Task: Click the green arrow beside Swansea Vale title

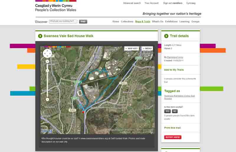Action: pos(40,36)
